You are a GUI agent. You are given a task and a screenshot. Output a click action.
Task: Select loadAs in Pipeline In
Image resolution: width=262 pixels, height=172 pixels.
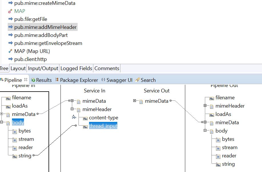(20, 106)
